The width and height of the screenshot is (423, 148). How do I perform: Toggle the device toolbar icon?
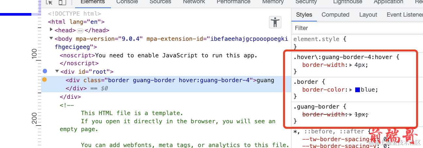click(62, 2)
